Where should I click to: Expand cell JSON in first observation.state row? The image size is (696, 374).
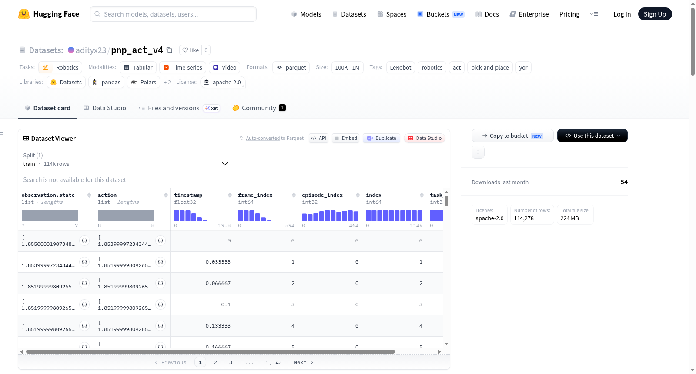pos(84,241)
